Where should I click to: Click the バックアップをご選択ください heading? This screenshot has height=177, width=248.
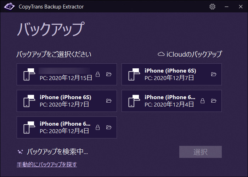54,54
